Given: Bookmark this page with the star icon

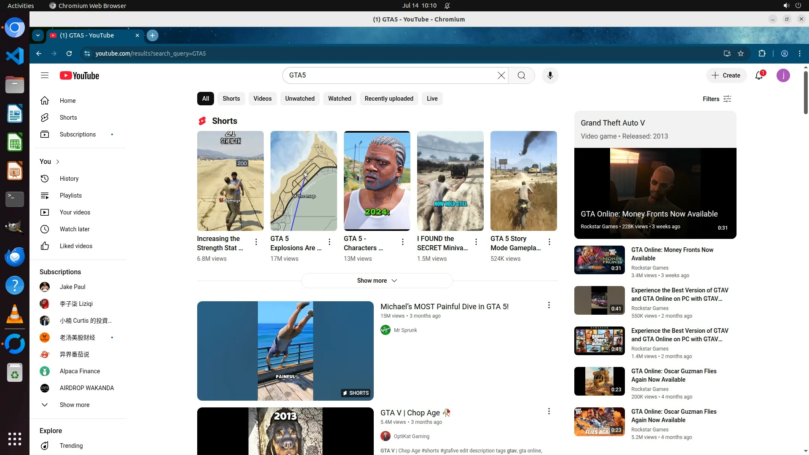Looking at the screenshot, I should [x=741, y=54].
